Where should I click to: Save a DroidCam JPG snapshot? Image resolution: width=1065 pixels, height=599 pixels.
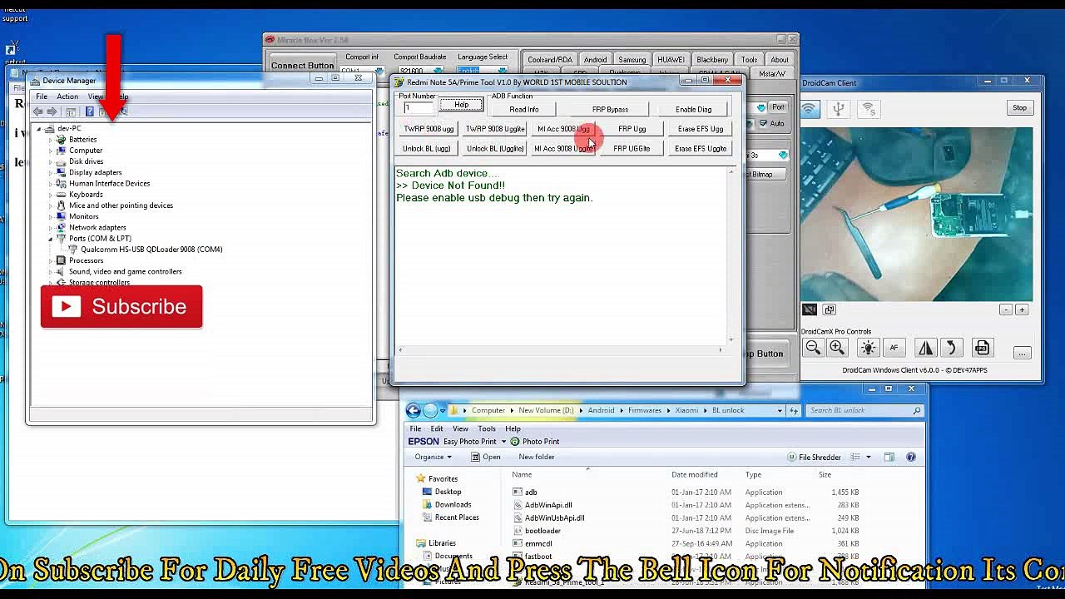(982, 349)
